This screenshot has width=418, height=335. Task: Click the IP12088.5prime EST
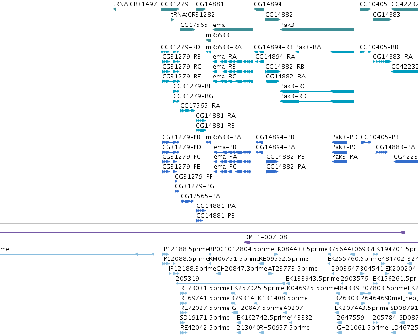(x=168, y=264)
